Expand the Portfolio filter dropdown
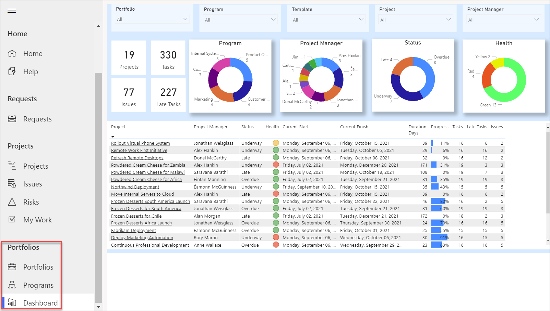This screenshot has height=311, width=550. tap(153, 19)
